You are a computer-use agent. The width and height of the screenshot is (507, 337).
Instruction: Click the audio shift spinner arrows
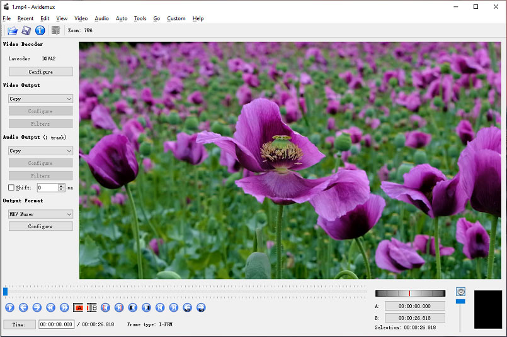point(61,187)
